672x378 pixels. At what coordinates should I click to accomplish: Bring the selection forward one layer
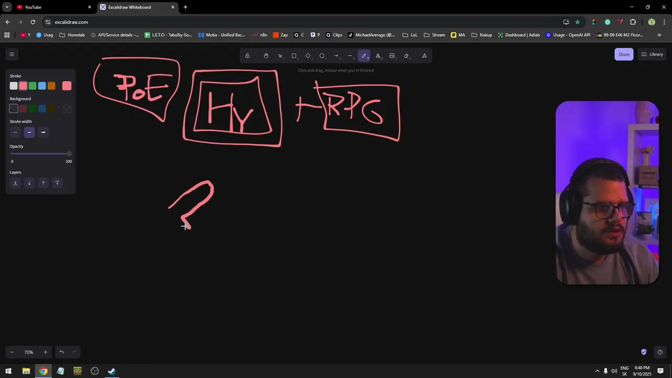(x=43, y=183)
